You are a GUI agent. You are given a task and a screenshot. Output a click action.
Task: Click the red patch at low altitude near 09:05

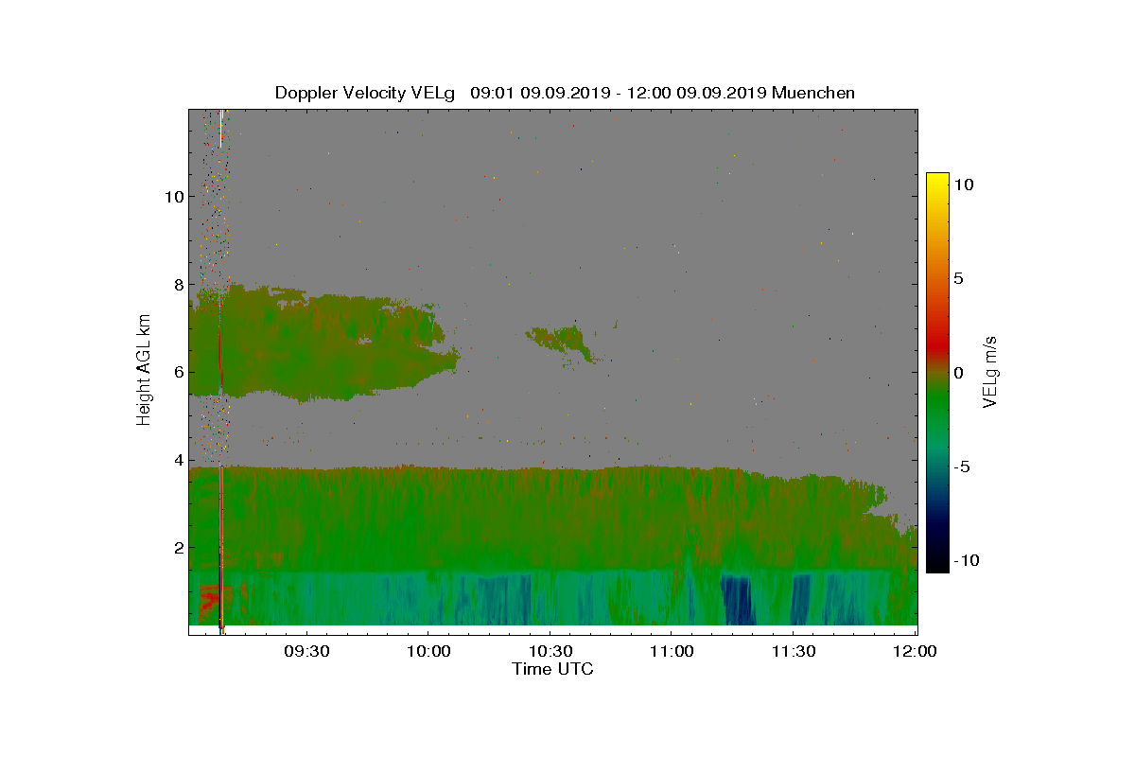pyautogui.click(x=210, y=600)
